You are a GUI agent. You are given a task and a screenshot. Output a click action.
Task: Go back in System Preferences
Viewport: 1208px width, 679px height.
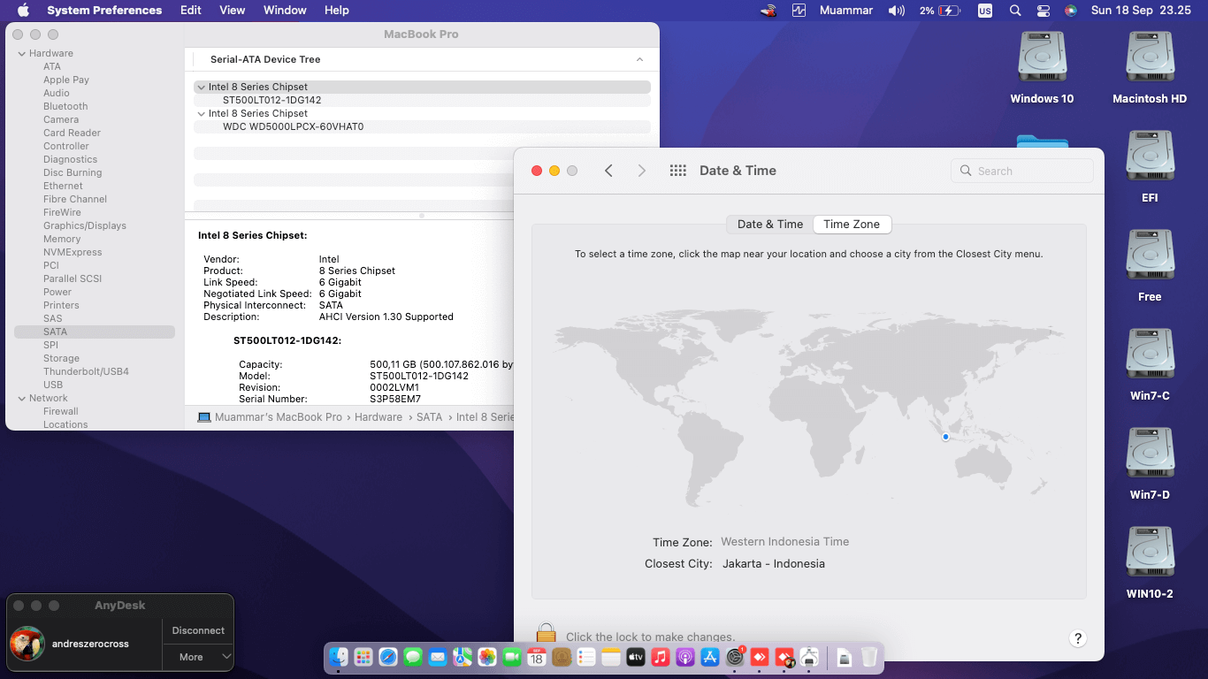pos(608,171)
